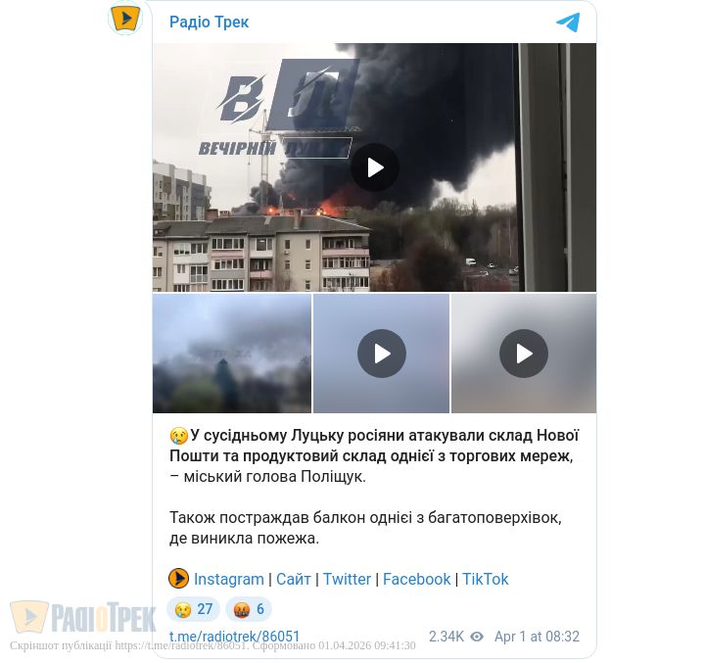The height and width of the screenshot is (663, 705).
Task: Open the TikTok link
Action: (x=485, y=579)
